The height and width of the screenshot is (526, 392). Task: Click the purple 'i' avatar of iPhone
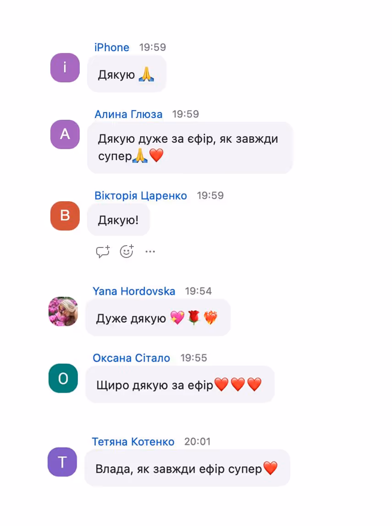[x=65, y=67]
